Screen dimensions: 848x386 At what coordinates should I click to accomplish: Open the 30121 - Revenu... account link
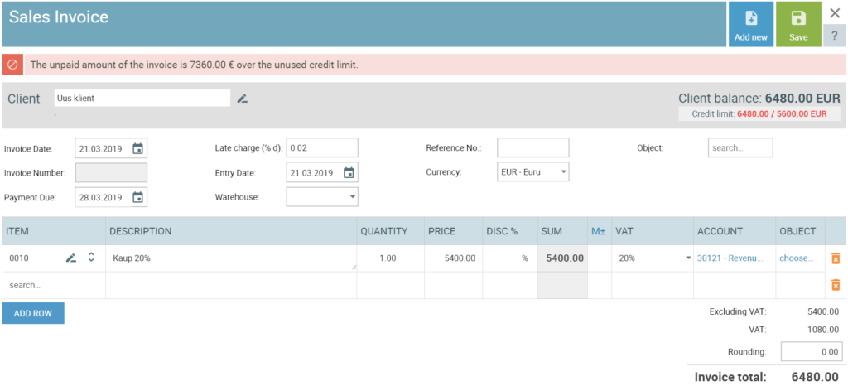pyautogui.click(x=730, y=258)
